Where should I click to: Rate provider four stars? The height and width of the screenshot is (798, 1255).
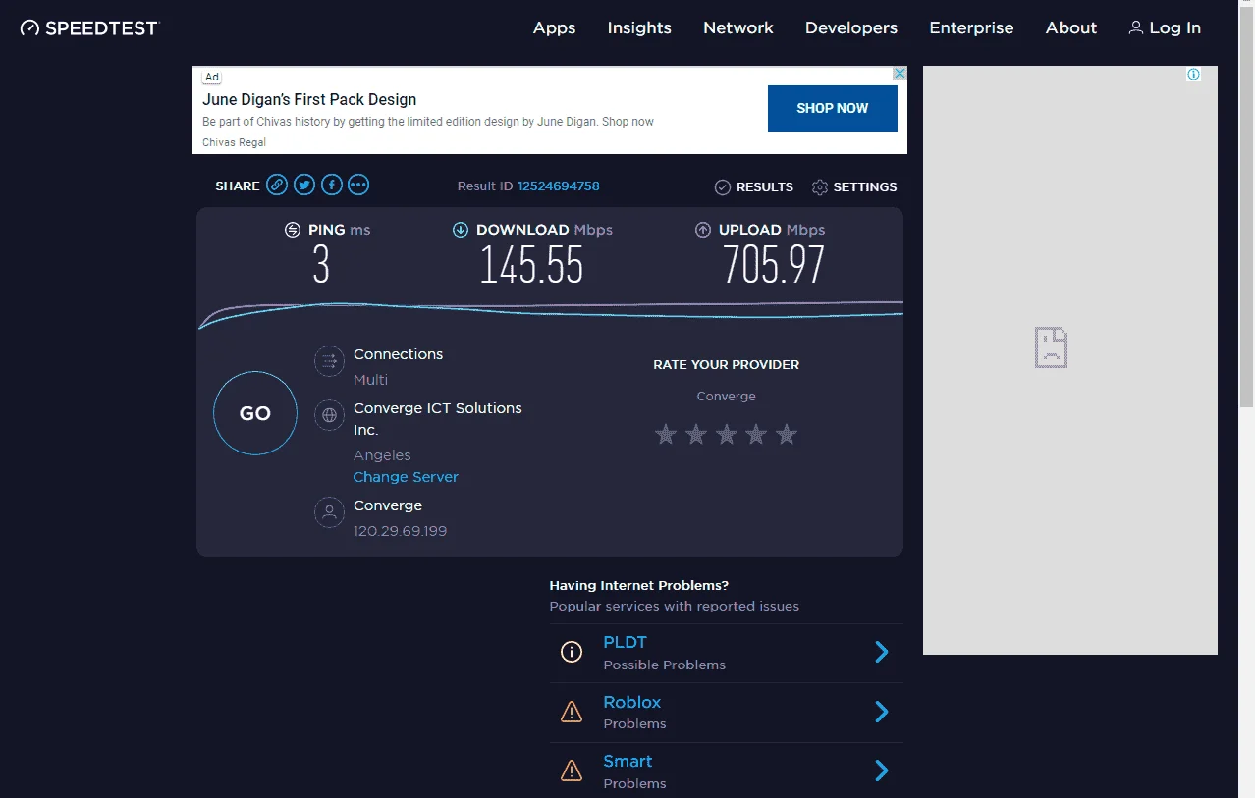click(756, 434)
